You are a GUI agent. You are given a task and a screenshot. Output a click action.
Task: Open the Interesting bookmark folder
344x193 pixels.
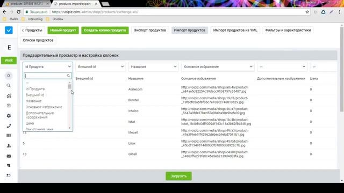click(32, 19)
